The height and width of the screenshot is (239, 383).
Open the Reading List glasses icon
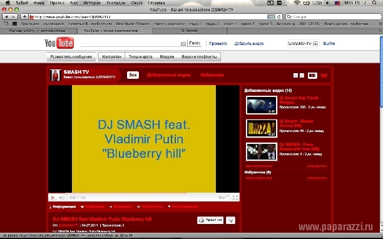pyautogui.click(x=6, y=24)
